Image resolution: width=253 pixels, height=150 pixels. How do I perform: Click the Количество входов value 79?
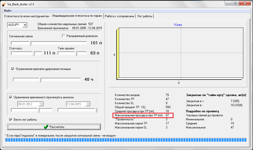167,95
